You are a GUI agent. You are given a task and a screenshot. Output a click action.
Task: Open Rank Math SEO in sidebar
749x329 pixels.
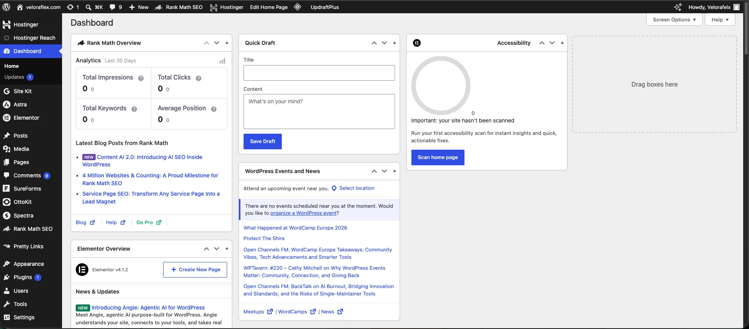[x=31, y=229]
